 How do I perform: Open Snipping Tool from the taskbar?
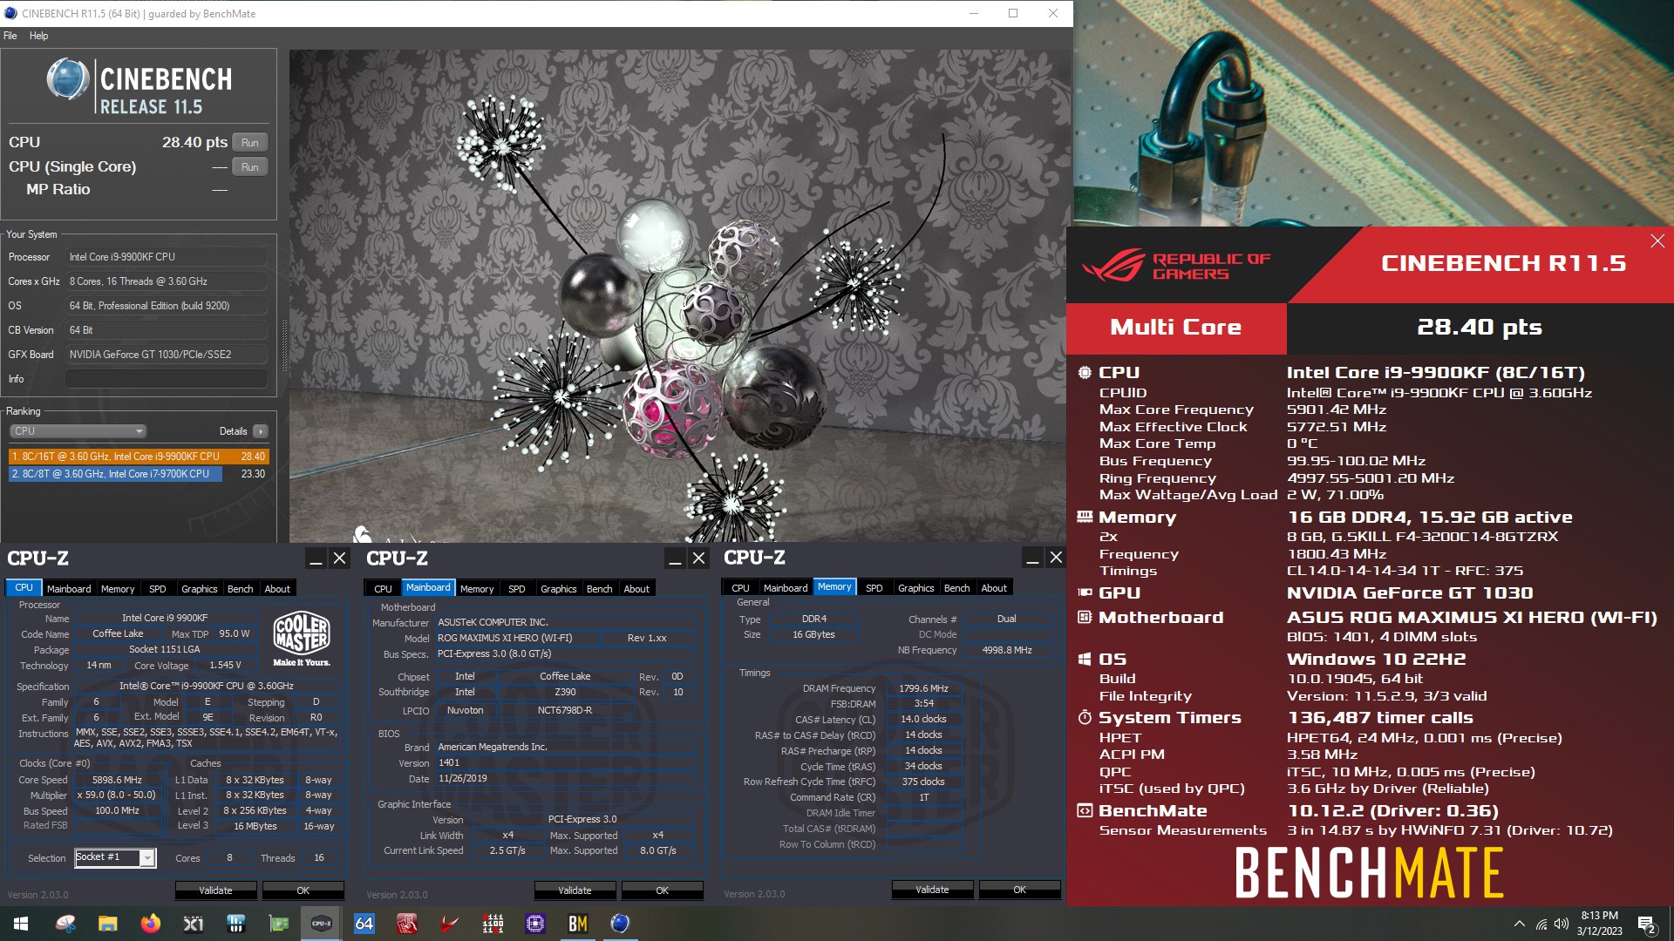tap(65, 924)
